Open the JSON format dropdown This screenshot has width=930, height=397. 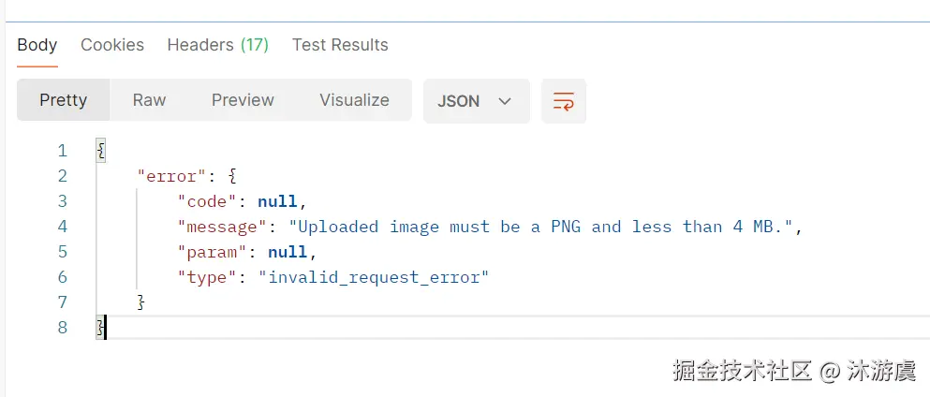click(476, 101)
